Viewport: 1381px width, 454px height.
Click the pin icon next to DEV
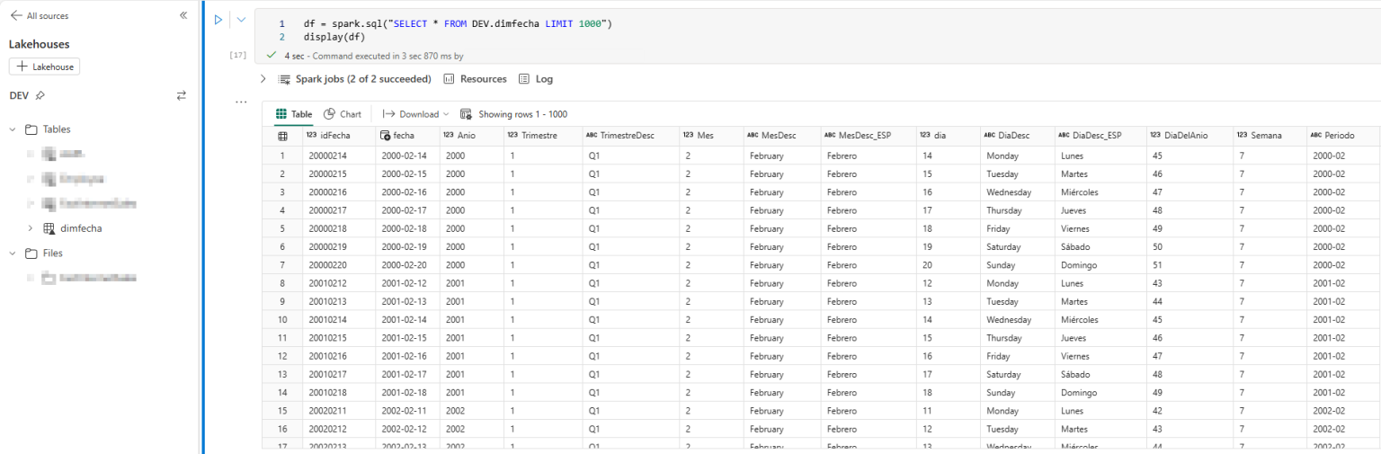(x=40, y=95)
